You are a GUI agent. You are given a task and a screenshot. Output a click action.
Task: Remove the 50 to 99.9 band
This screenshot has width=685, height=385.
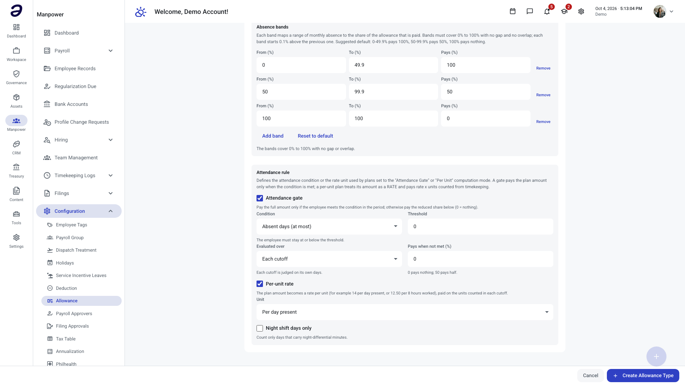coord(543,95)
